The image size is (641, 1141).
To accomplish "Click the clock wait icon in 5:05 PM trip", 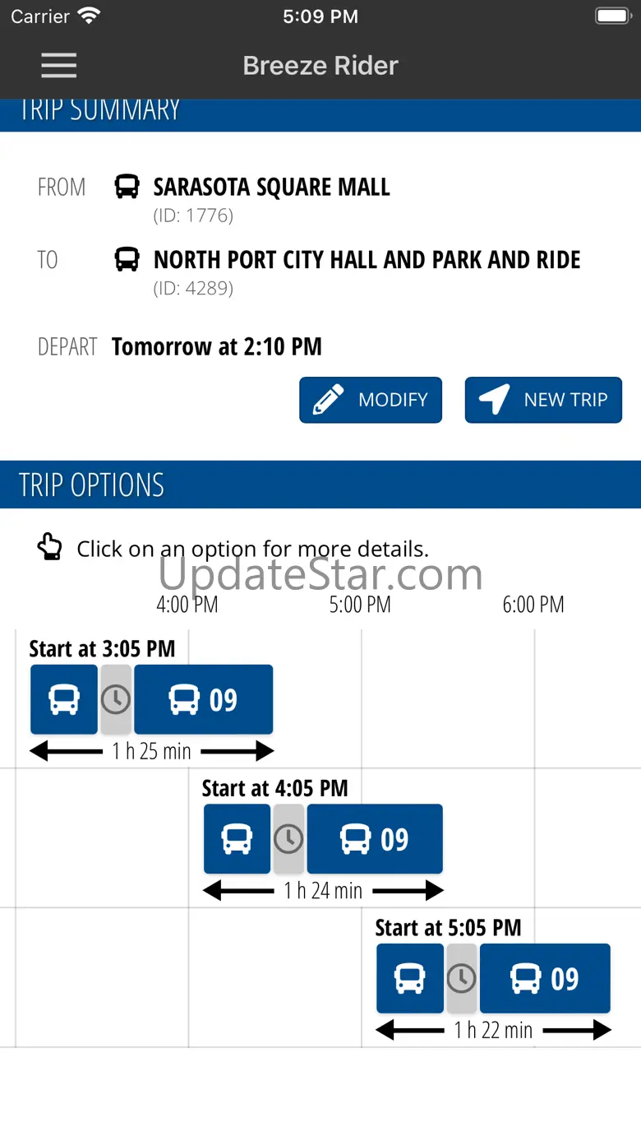I will 462,979.
